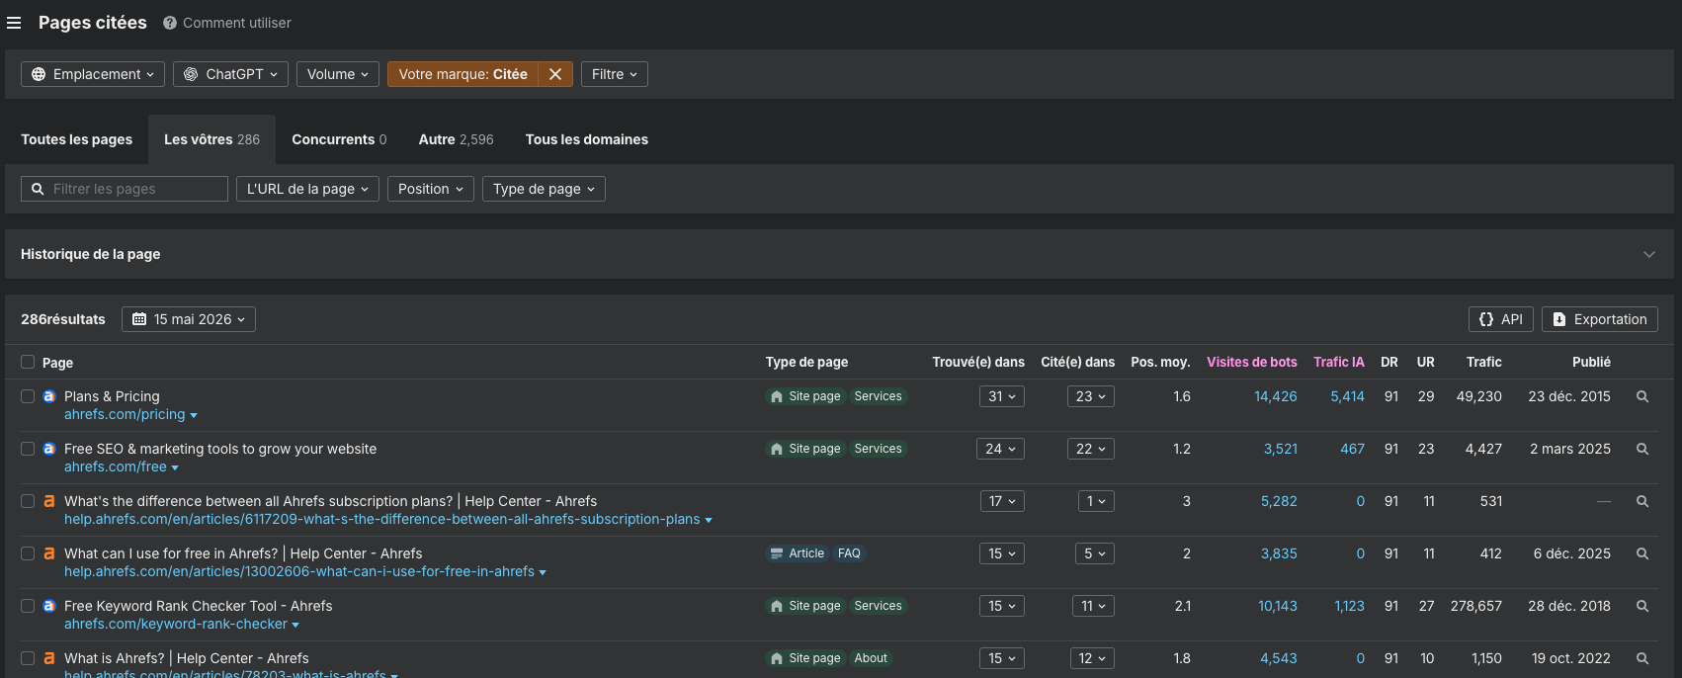Click the favicon of Free Keyword Rank Checker row
Viewport: 1682px width, 678px height.
(x=49, y=606)
